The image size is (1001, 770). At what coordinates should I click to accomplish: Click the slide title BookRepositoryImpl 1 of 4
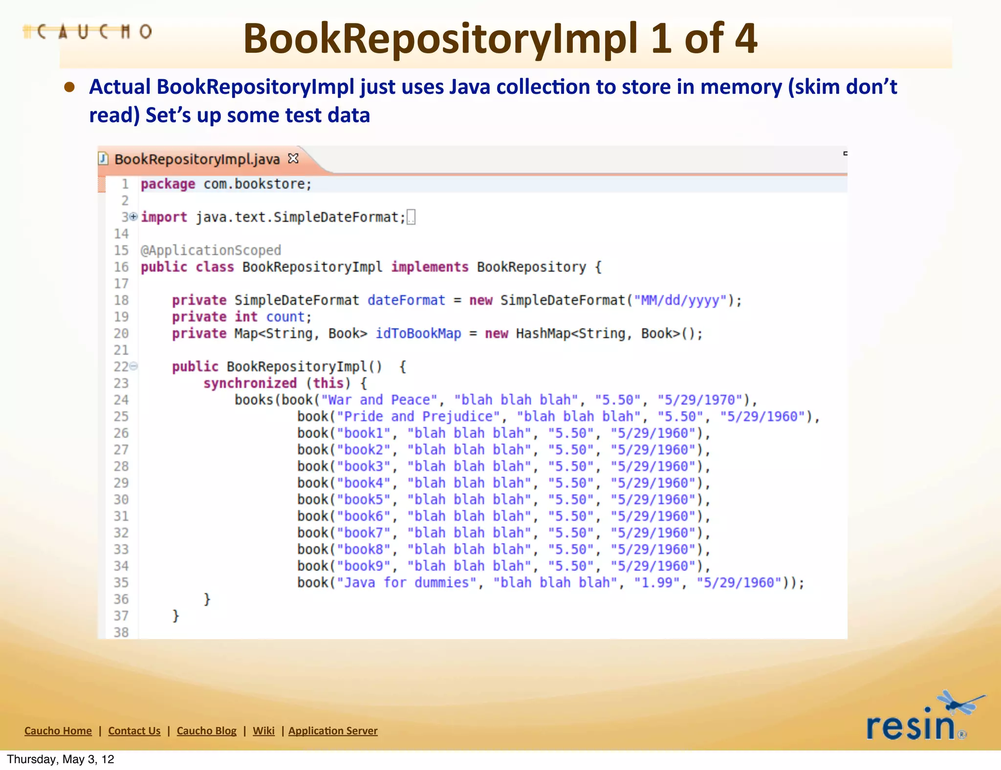click(x=500, y=39)
